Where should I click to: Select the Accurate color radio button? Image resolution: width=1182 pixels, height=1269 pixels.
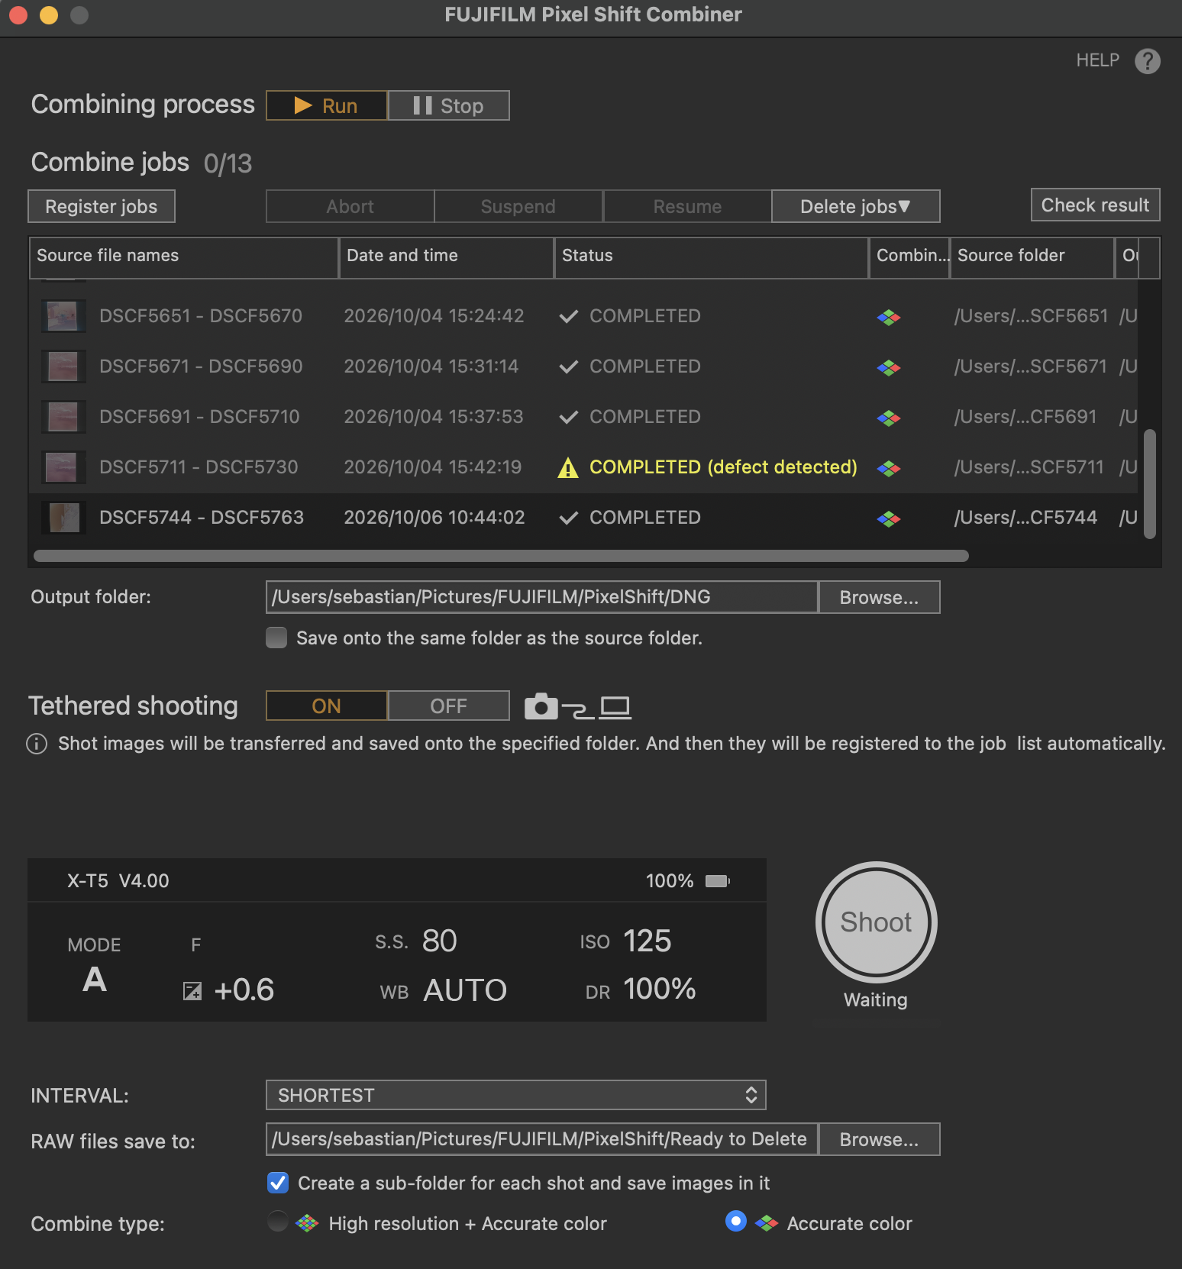coord(735,1221)
